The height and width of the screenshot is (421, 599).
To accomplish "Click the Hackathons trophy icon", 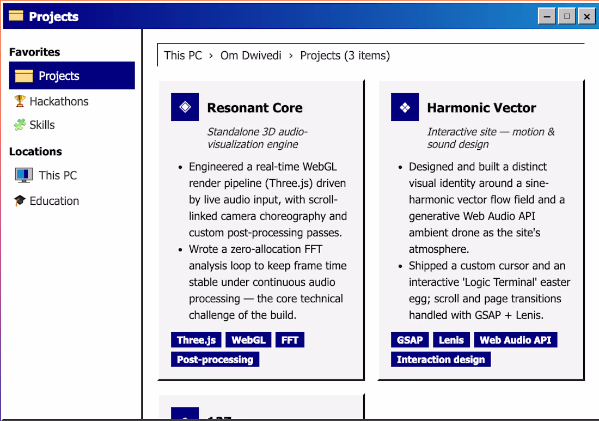I will (x=20, y=101).
